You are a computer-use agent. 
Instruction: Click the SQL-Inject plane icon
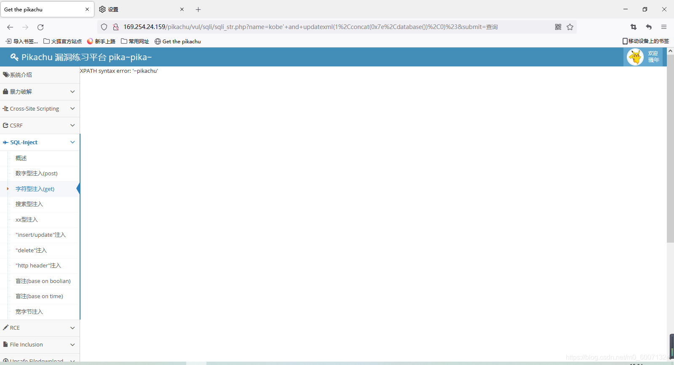pyautogui.click(x=5, y=142)
